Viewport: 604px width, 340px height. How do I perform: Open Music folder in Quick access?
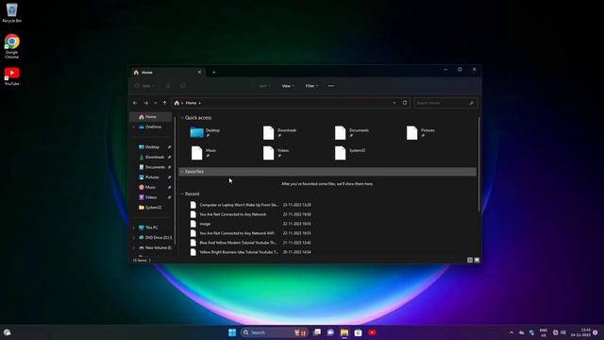204,153
